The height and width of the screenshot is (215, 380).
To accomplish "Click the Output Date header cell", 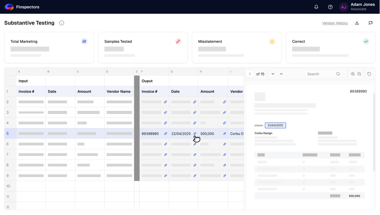I will click(184, 91).
